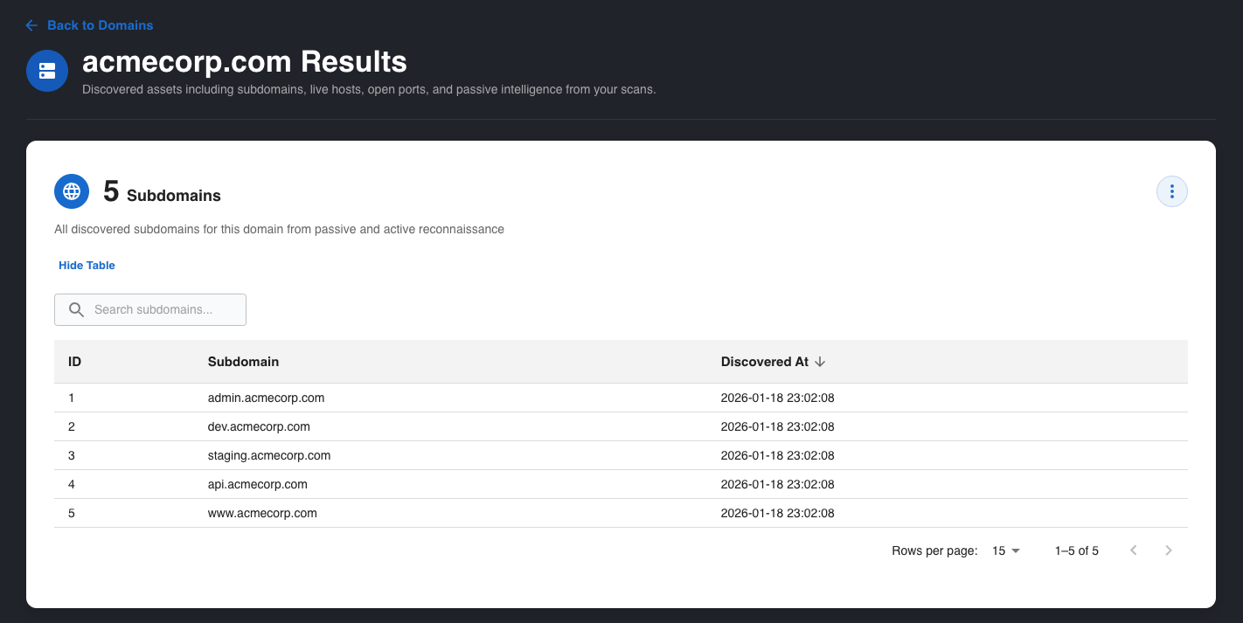Click the back arrow icon
This screenshot has width=1243, height=623.
[32, 25]
